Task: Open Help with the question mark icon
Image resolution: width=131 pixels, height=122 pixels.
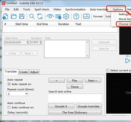Action: [76, 16]
